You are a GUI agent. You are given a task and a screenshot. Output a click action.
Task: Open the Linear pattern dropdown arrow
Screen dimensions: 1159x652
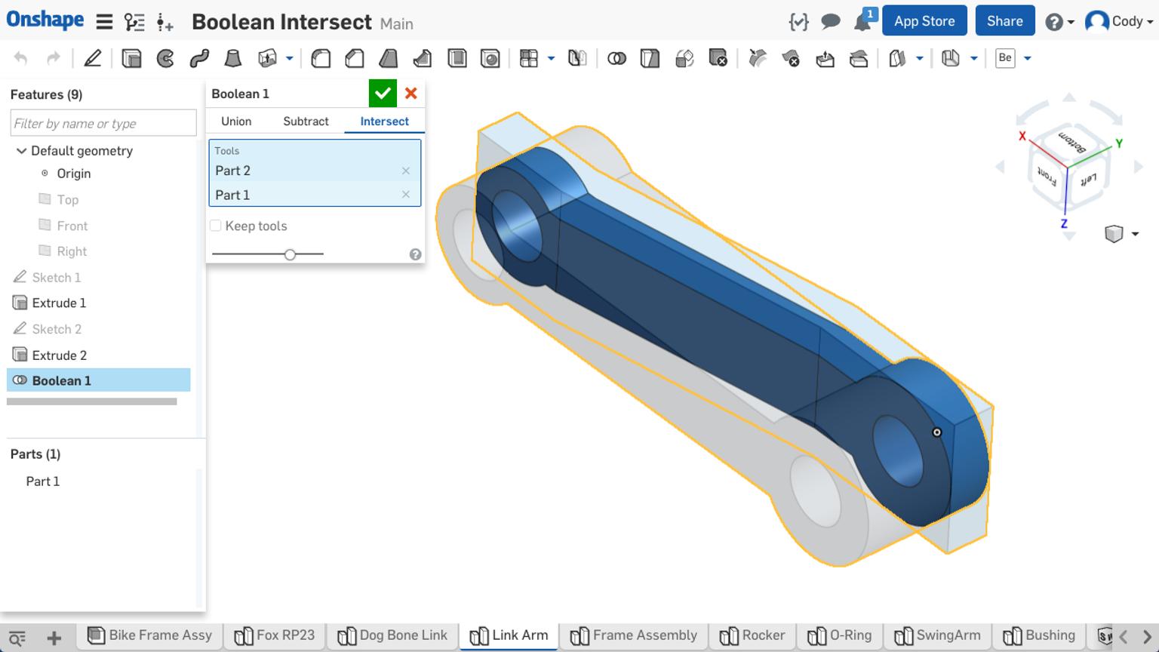pos(549,57)
